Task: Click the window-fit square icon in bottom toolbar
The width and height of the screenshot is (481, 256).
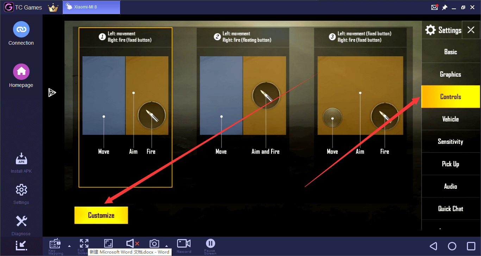Action: tap(108, 243)
